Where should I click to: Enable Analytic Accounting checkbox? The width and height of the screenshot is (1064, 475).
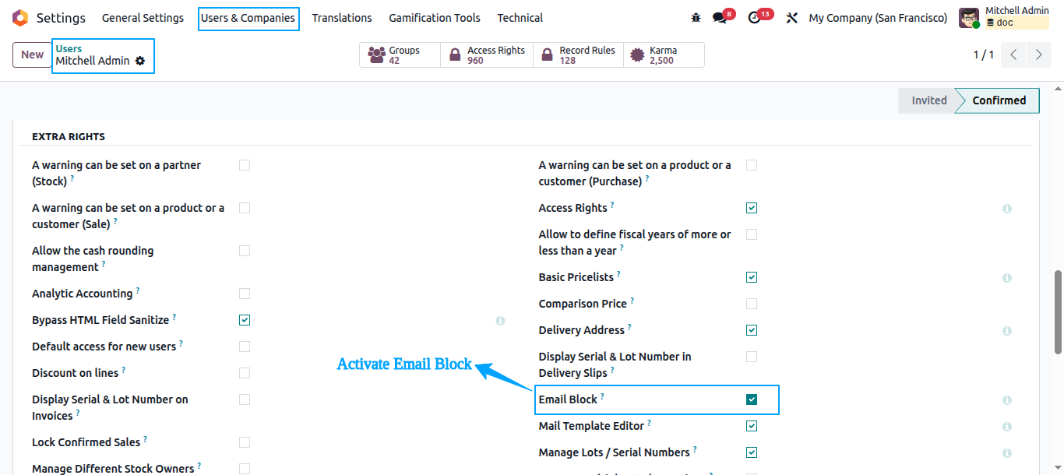click(x=245, y=294)
